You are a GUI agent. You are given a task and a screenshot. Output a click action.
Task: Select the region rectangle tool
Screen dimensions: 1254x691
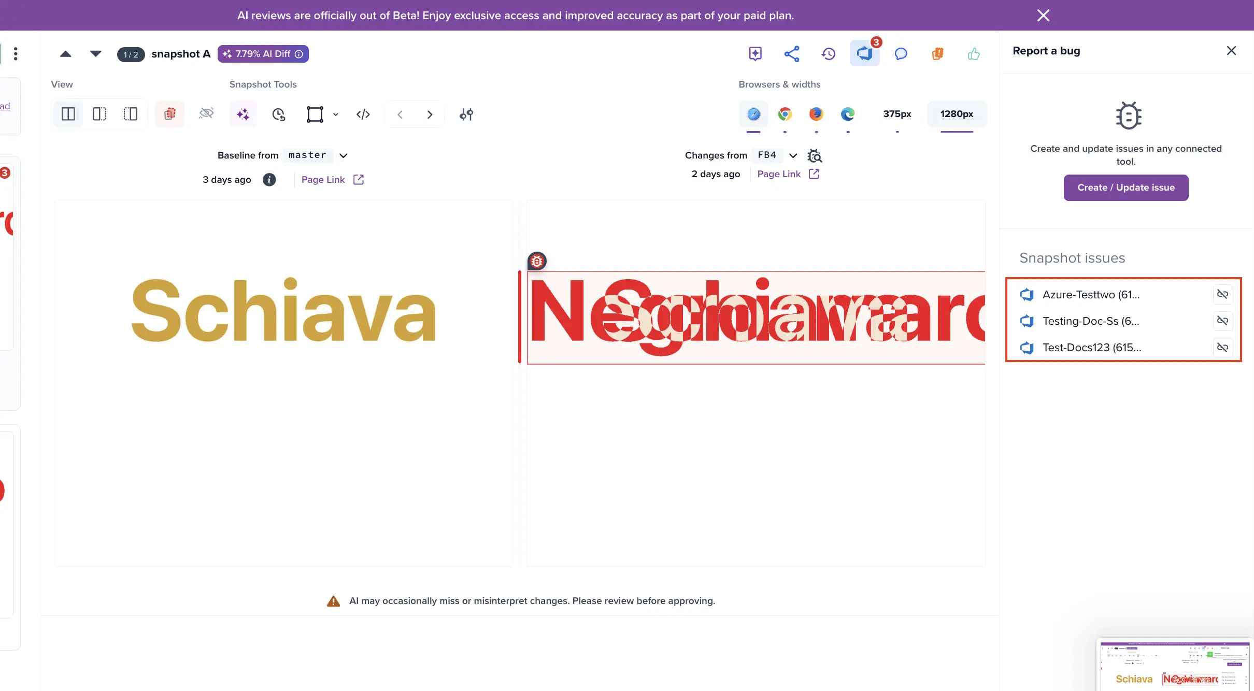315,114
